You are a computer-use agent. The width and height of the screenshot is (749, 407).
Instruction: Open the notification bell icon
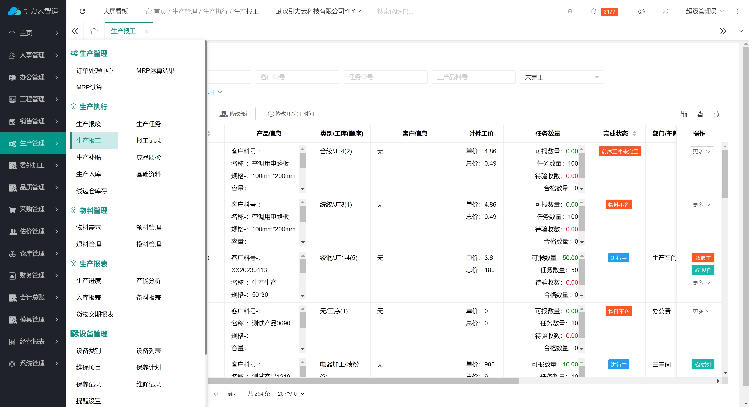[x=593, y=11]
